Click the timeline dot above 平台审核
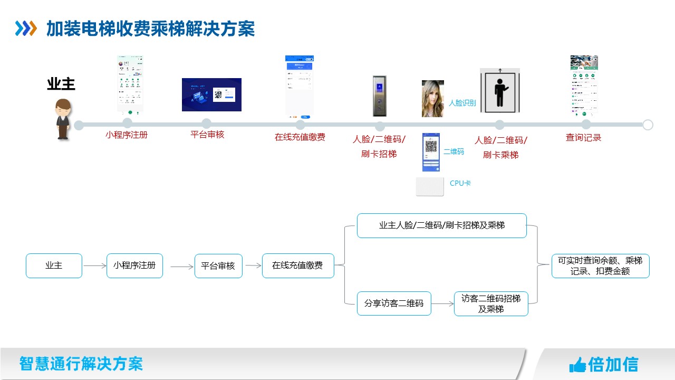This screenshot has width=675, height=380. 206,123
